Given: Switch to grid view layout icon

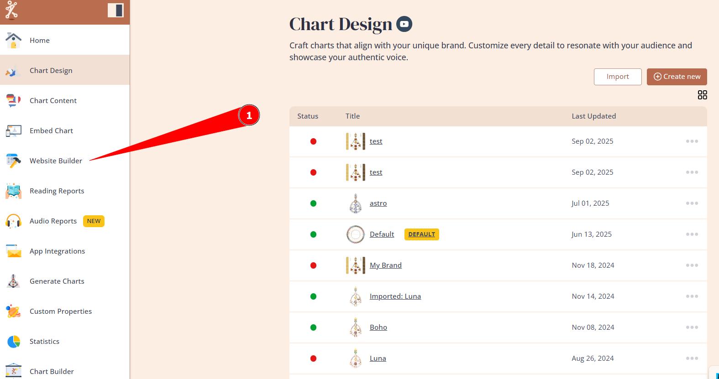Looking at the screenshot, I should pyautogui.click(x=702, y=95).
